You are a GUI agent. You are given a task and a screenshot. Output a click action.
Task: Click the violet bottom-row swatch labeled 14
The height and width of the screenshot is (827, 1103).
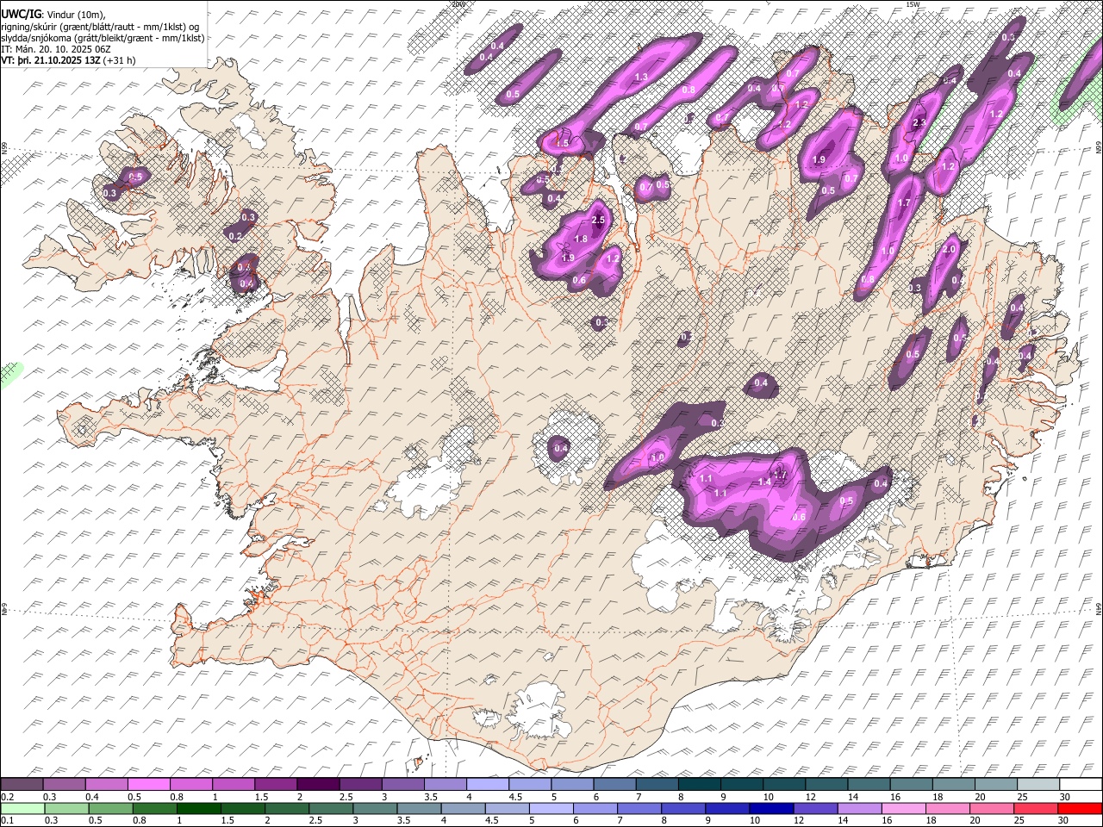[860, 809]
